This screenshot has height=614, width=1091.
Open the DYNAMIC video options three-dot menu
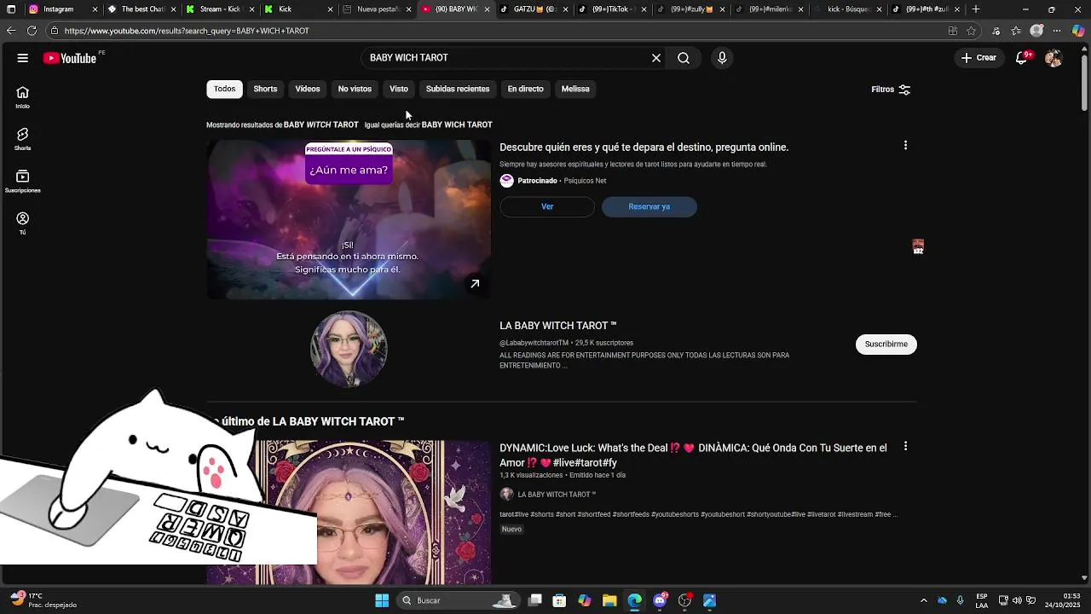point(905,446)
